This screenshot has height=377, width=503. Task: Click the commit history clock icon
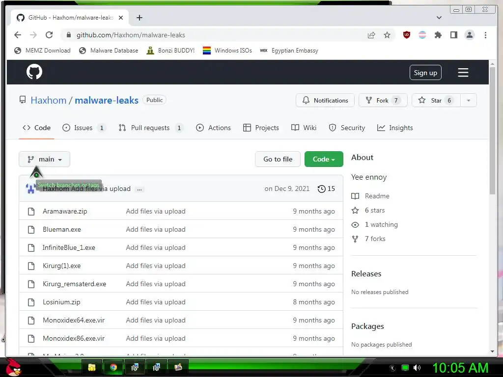(x=321, y=189)
